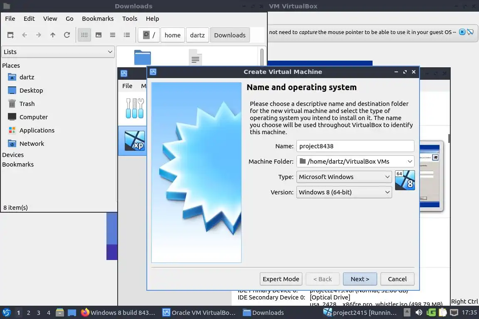The height and width of the screenshot is (319, 479).
Task: Select the blue folder icon in Downloads
Action: click(142, 57)
